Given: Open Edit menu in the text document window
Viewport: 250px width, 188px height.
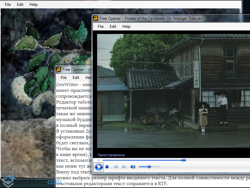Looking at the screenshot, I should pos(76,78).
